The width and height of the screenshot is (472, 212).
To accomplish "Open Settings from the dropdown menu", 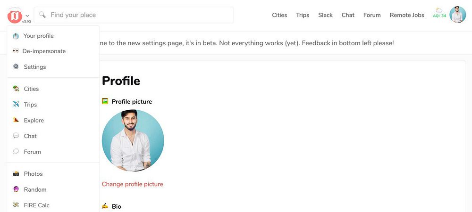I will click(34, 67).
